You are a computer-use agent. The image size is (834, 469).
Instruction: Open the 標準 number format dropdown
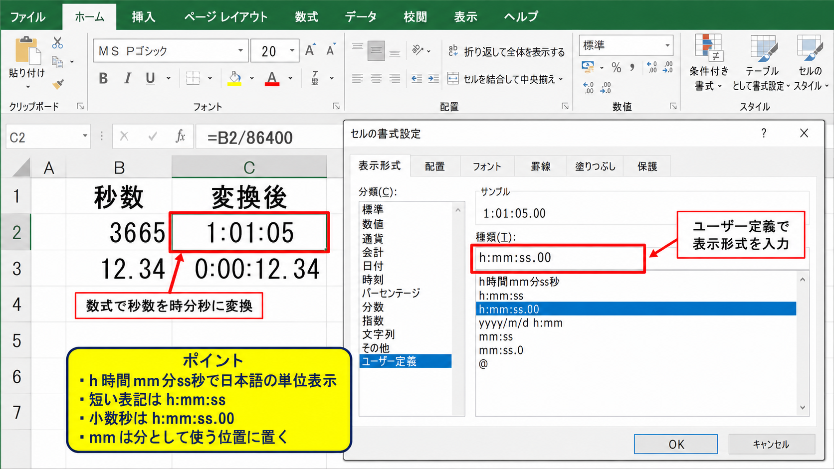(667, 46)
